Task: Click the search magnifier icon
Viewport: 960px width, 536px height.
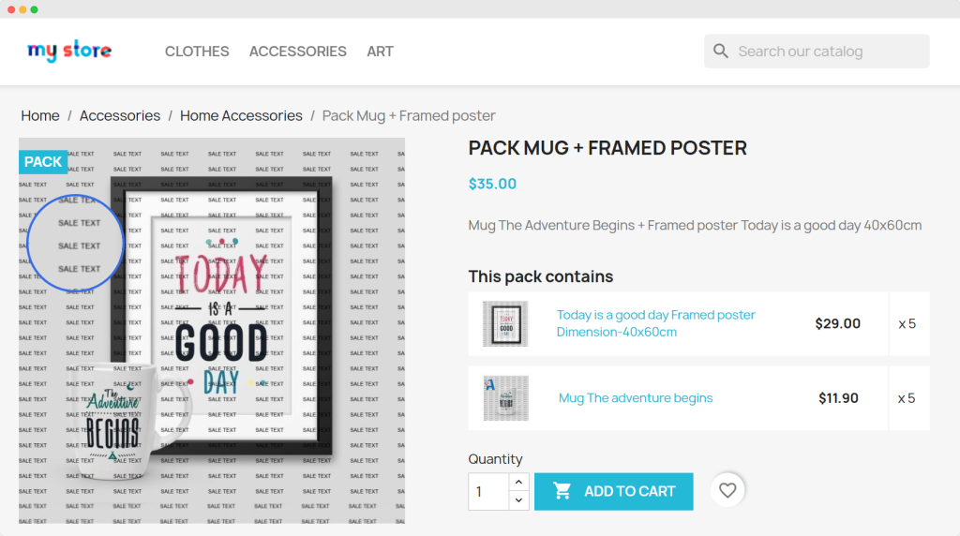Action: pos(721,52)
